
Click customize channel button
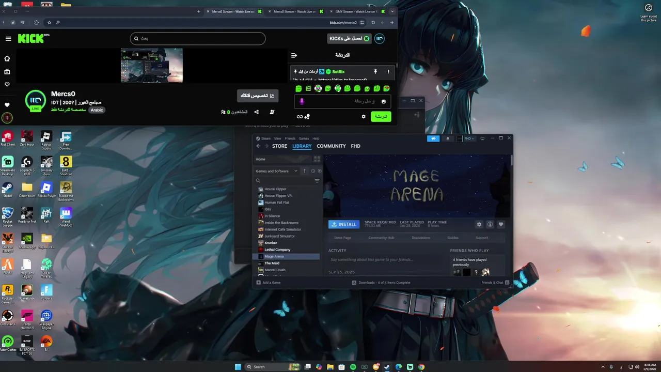pos(258,96)
